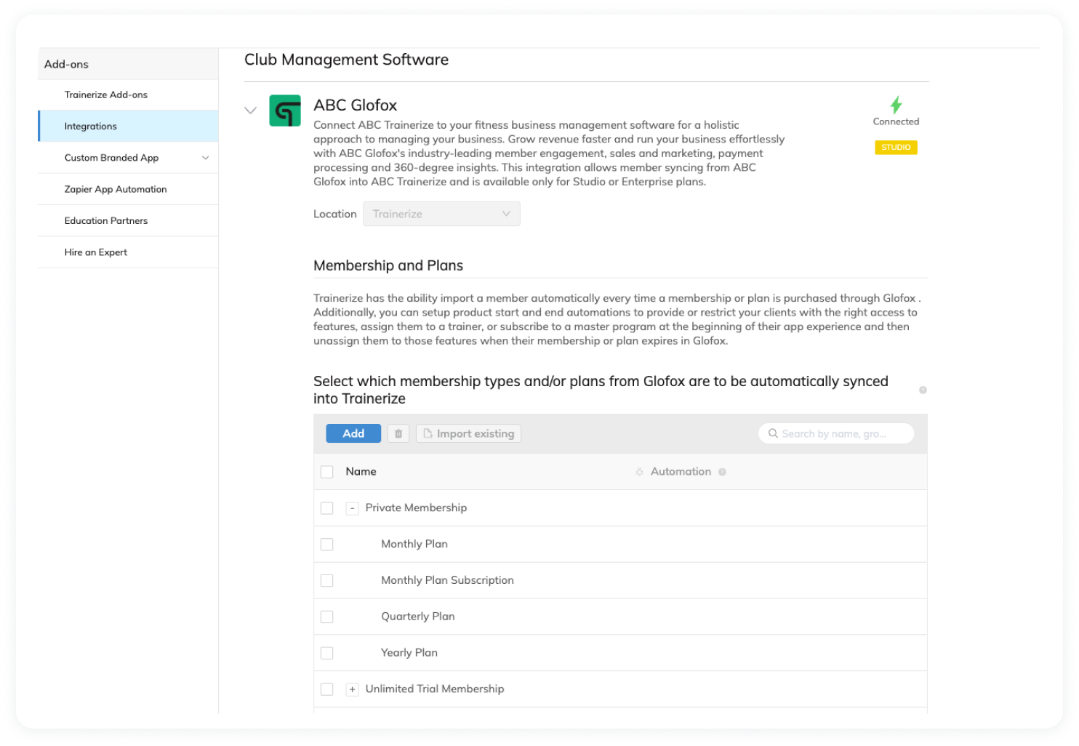Check the Monthly Plan checkbox
The image size is (1079, 746).
[x=327, y=545]
